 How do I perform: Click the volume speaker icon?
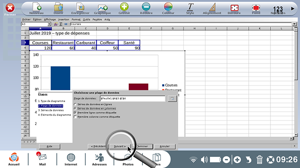pos(204,160)
